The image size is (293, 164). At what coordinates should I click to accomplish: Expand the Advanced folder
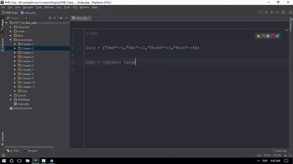[11, 27]
